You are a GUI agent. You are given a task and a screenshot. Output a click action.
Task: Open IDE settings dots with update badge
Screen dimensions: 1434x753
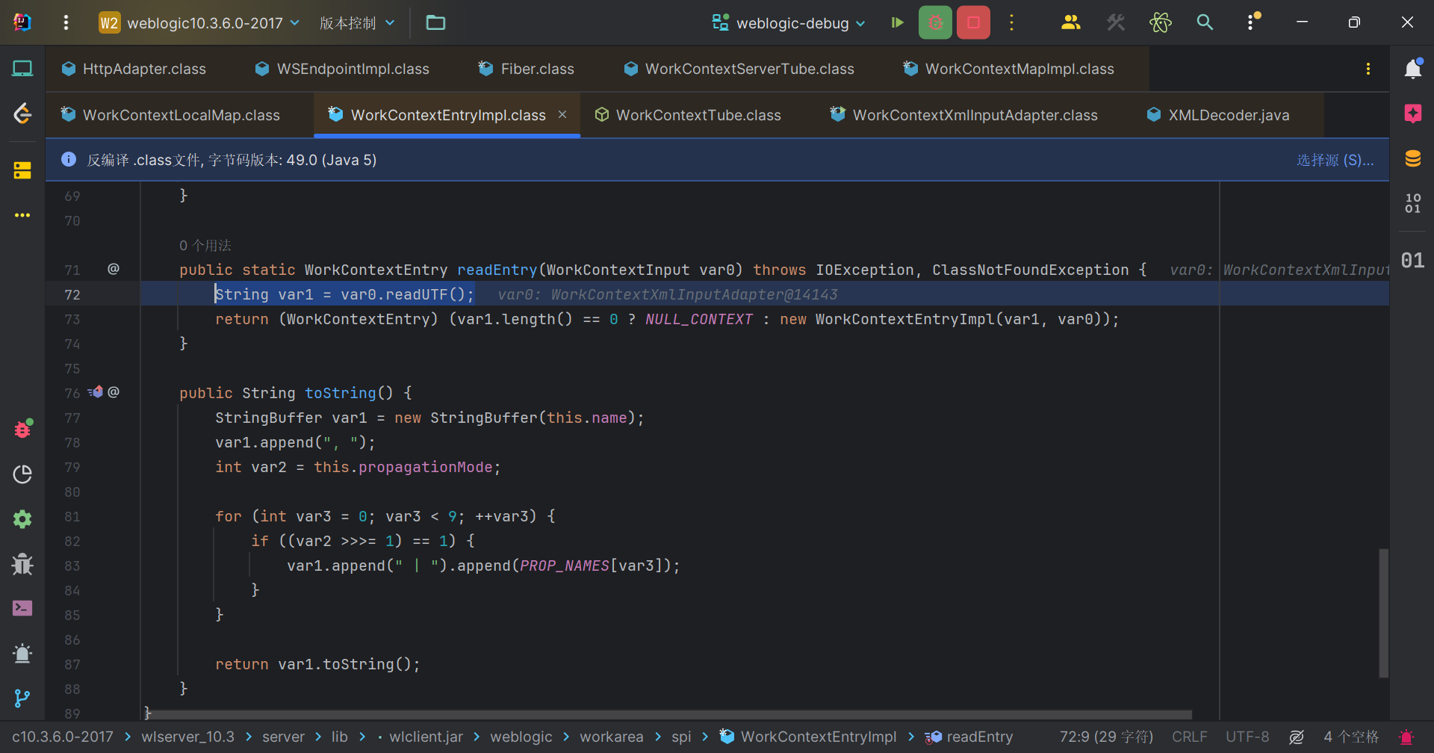pos(1253,22)
